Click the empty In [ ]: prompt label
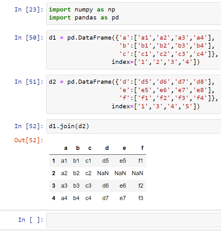This screenshot has height=233, width=221. pos(31,220)
